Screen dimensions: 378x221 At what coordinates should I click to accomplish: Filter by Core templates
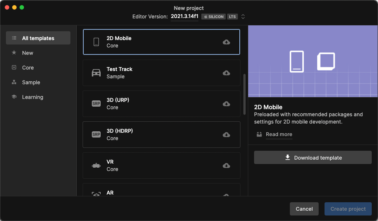click(38, 68)
